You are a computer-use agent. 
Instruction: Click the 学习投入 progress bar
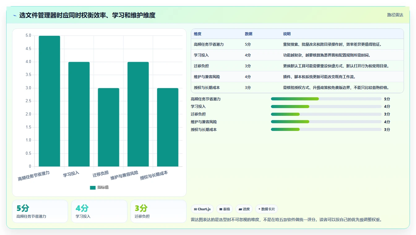coord(326,107)
